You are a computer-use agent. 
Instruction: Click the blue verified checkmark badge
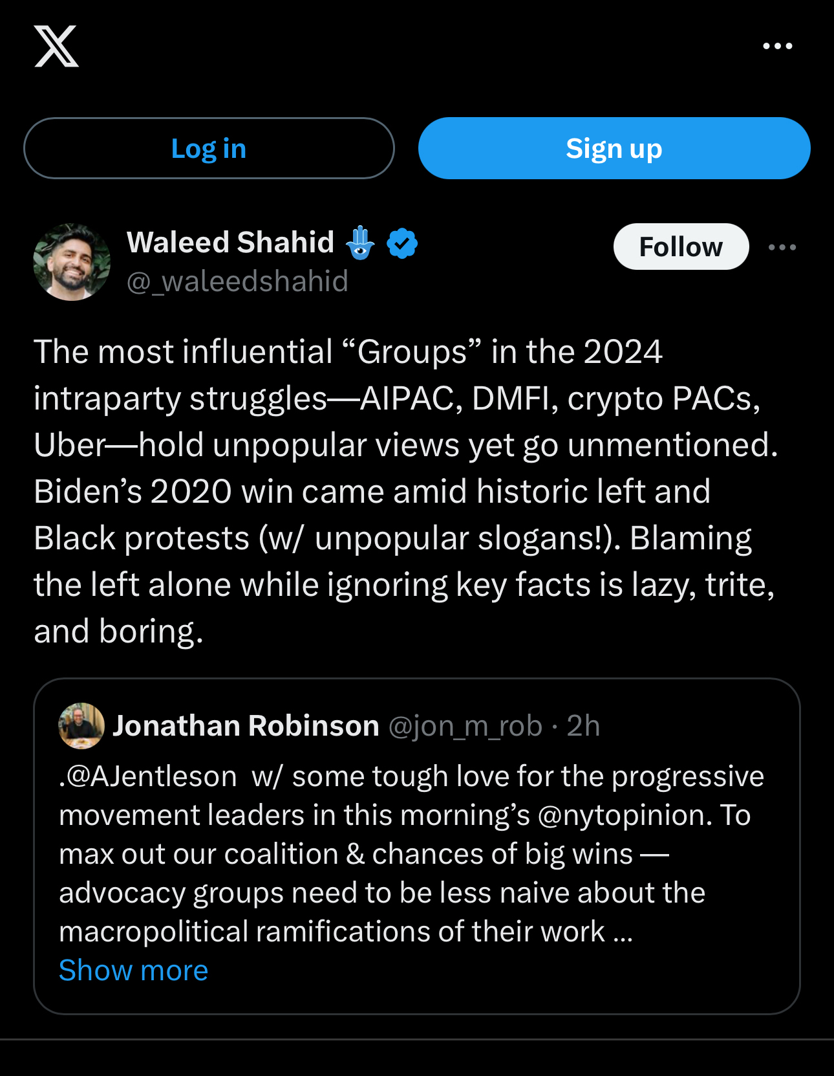coord(402,244)
